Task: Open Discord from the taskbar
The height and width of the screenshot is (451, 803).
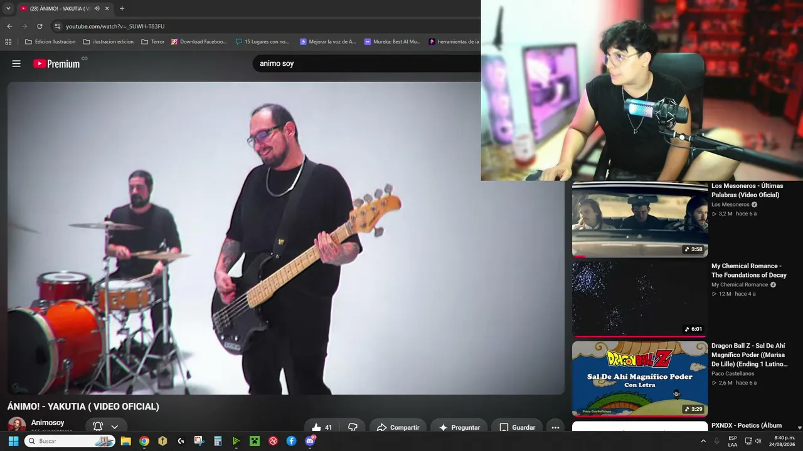Action: (310, 441)
